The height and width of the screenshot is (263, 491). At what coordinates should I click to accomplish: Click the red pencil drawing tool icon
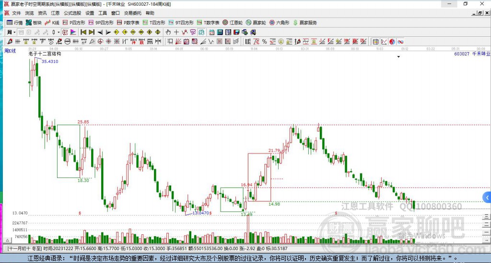click(x=10, y=41)
